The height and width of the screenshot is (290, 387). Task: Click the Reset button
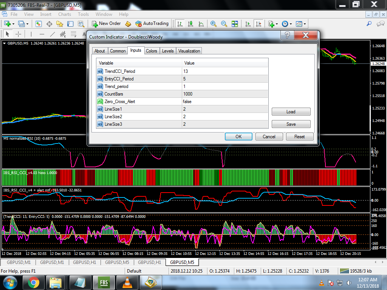pyautogui.click(x=300, y=136)
